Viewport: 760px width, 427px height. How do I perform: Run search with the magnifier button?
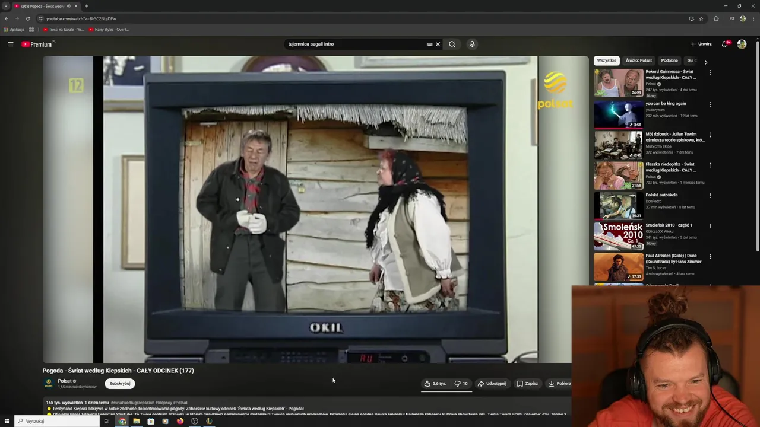click(452, 44)
